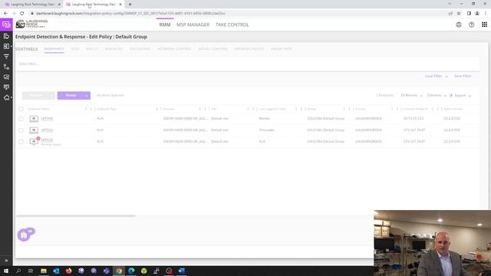Screen dimensions: 491x276
Task: Click the home icon in left sidebar
Action: point(6,97)
